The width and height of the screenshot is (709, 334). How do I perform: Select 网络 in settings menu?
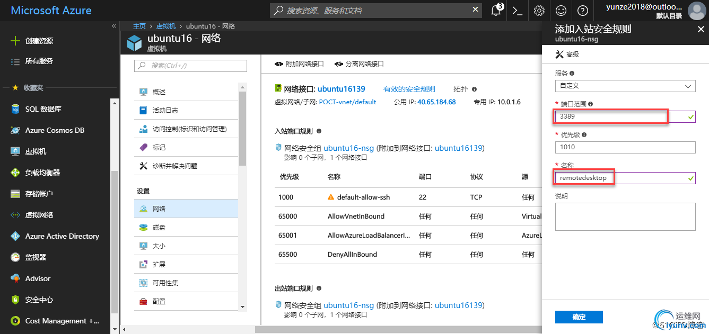(186, 209)
